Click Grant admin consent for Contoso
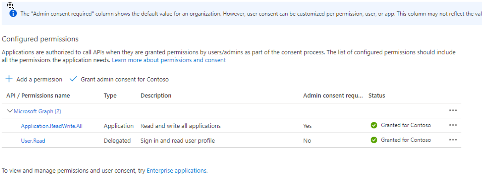Viewport: 482px width, 190px height. point(119,79)
